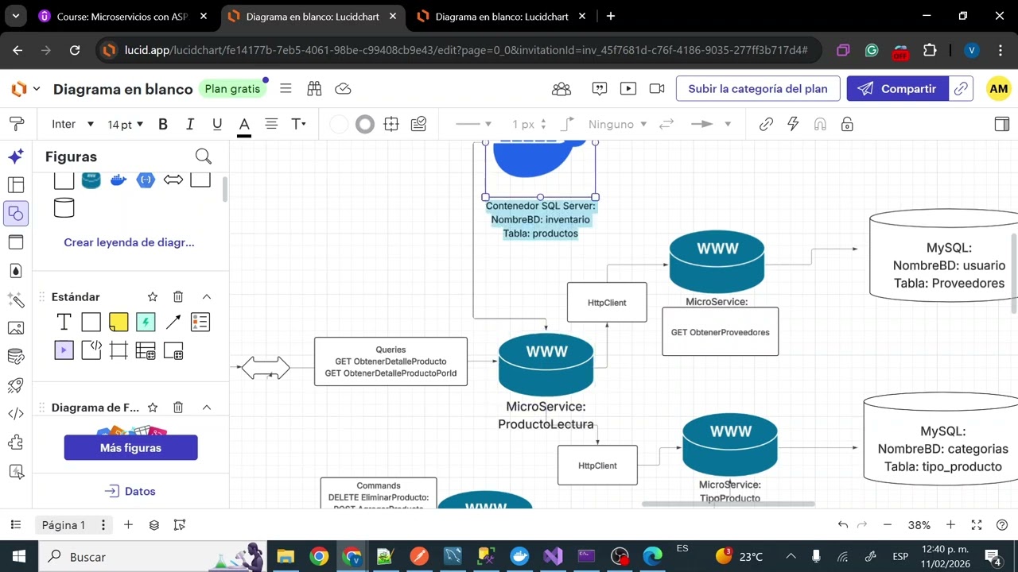Open the Página 1 page tab

tap(63, 525)
